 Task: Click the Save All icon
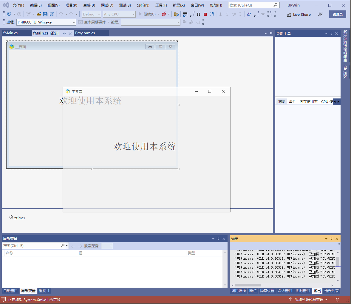tap(52, 14)
